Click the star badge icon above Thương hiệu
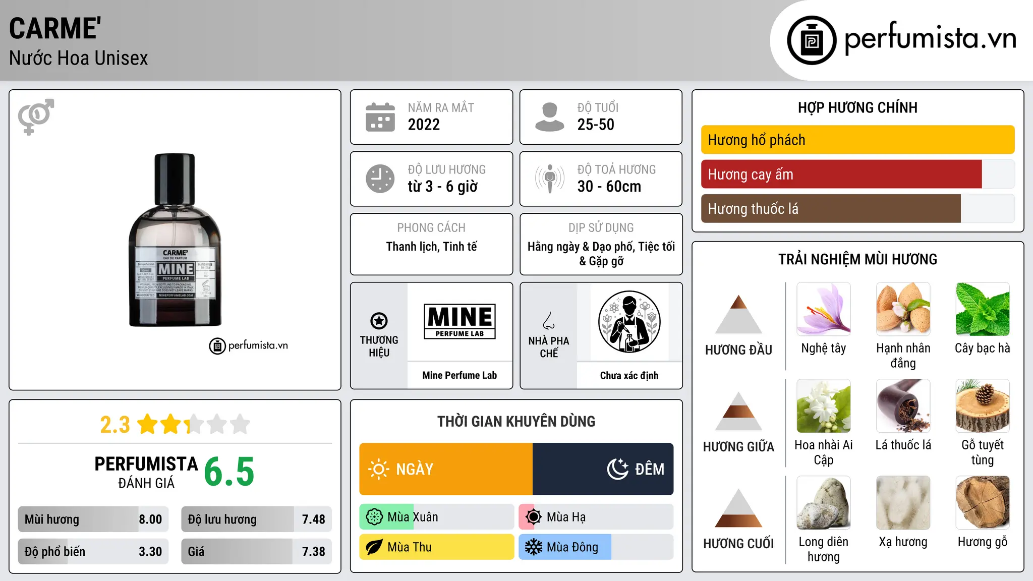Screen dimensions: 1033x581 [379, 321]
